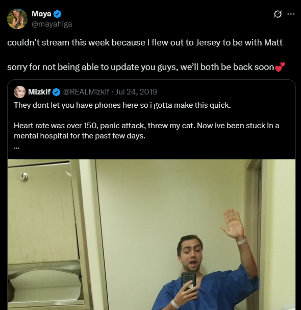The image size is (301, 310).
Task: Open the Jul 24, 2019 timestamp
Action: [136, 92]
